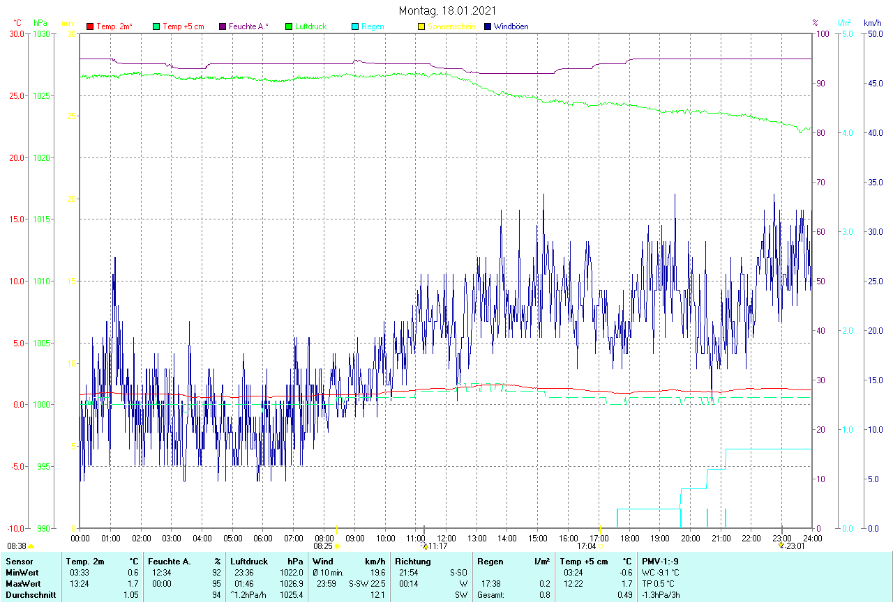Click the maximum pressure value '1026.9'
Image resolution: width=893 pixels, height=602 pixels.
[291, 583]
